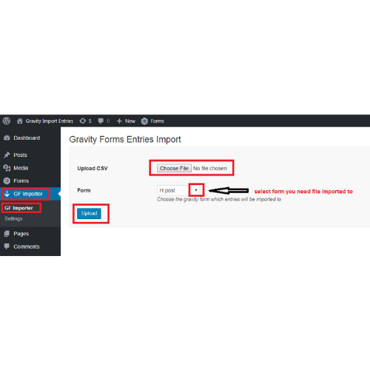The width and height of the screenshot is (370, 370).
Task: Click the blue Upload button
Action: click(89, 213)
